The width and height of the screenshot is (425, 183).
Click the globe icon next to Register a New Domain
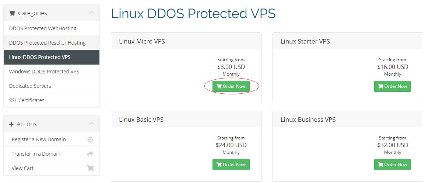coord(90,139)
